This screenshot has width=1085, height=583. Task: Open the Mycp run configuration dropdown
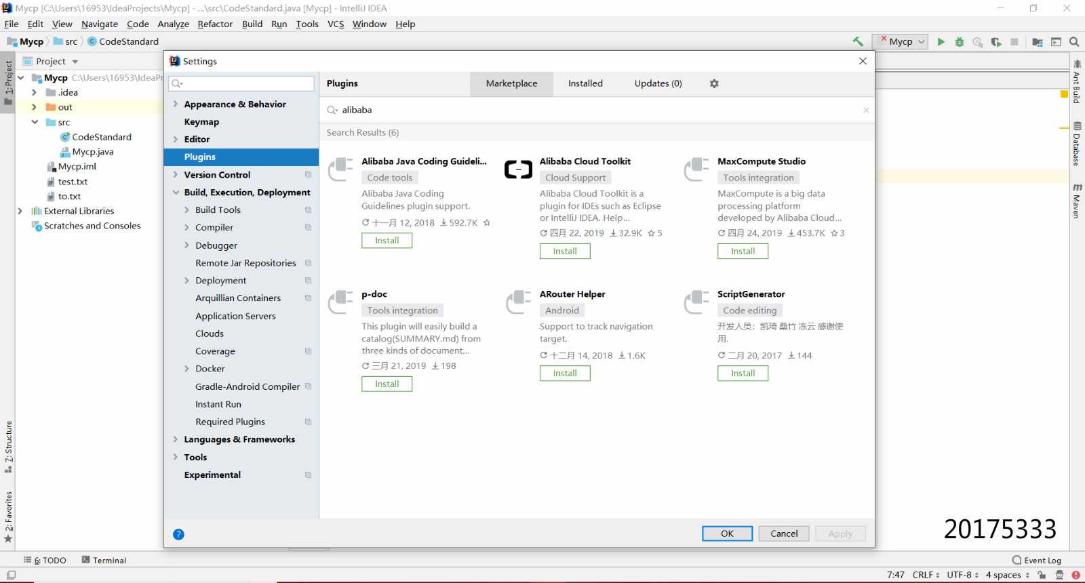(x=900, y=41)
